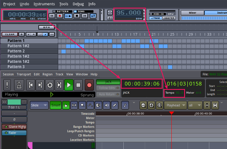Hit the Hydrogen record button
The height and width of the screenshot is (149, 227).
pyautogui.click(x=60, y=16)
